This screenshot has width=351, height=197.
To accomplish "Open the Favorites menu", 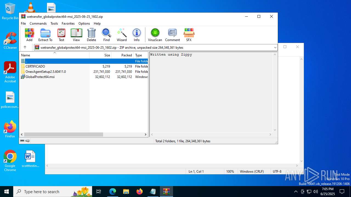I will pos(68,24).
